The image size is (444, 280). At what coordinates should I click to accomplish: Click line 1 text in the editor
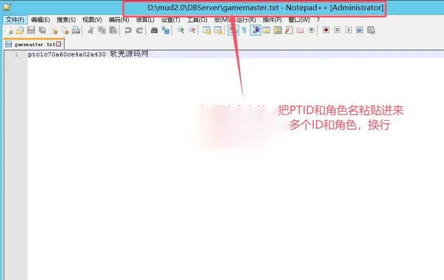click(88, 54)
